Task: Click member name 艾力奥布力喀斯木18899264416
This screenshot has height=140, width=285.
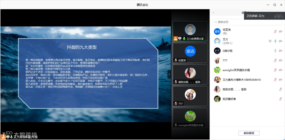Action: tap(242, 80)
